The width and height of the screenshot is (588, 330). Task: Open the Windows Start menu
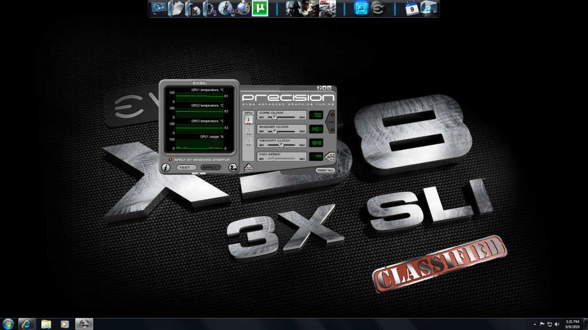pyautogui.click(x=8, y=324)
